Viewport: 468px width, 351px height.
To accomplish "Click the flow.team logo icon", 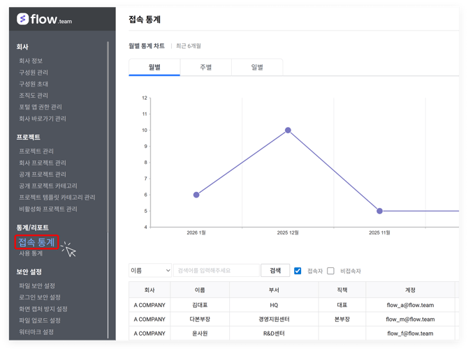I will [22, 20].
